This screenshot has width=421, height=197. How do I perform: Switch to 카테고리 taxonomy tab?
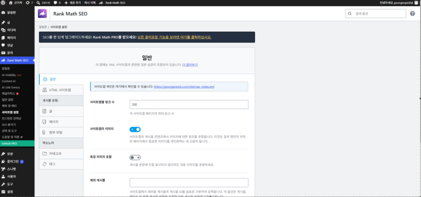point(61,153)
